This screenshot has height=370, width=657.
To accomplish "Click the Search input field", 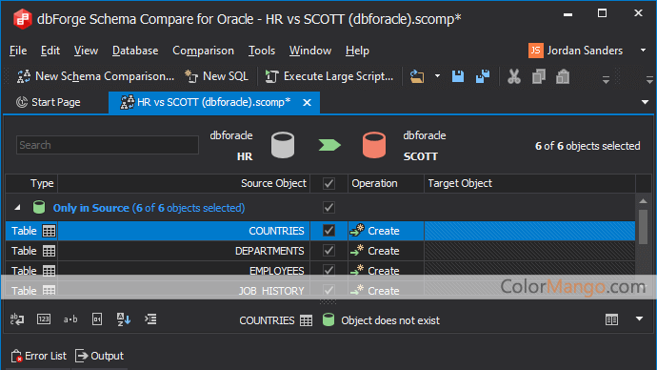I will click(x=108, y=145).
